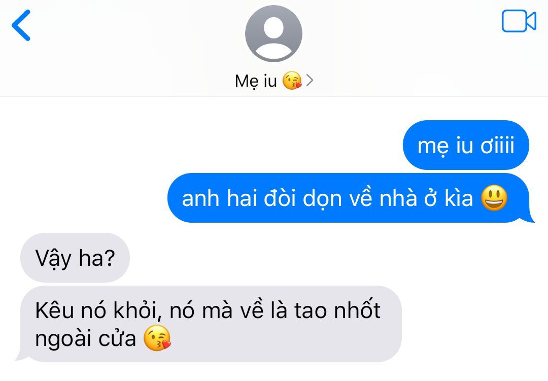This screenshot has height=381, width=548.
Task: Start a FaceTime video call
Action: click(519, 21)
